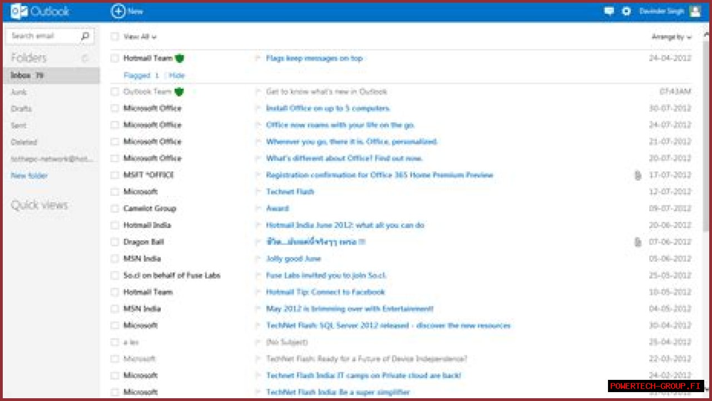Check the MSFT *OFFICE message checkbox
Image resolution: width=712 pixels, height=401 pixels.
point(115,175)
